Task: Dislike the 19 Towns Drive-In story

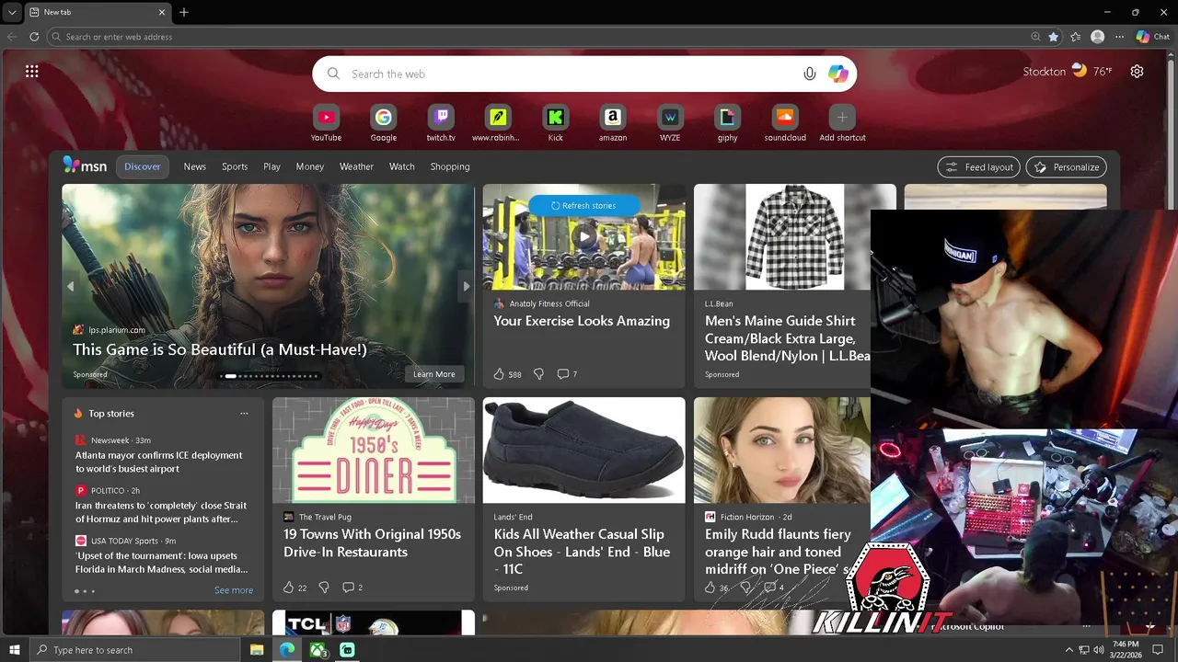Action: point(324,588)
